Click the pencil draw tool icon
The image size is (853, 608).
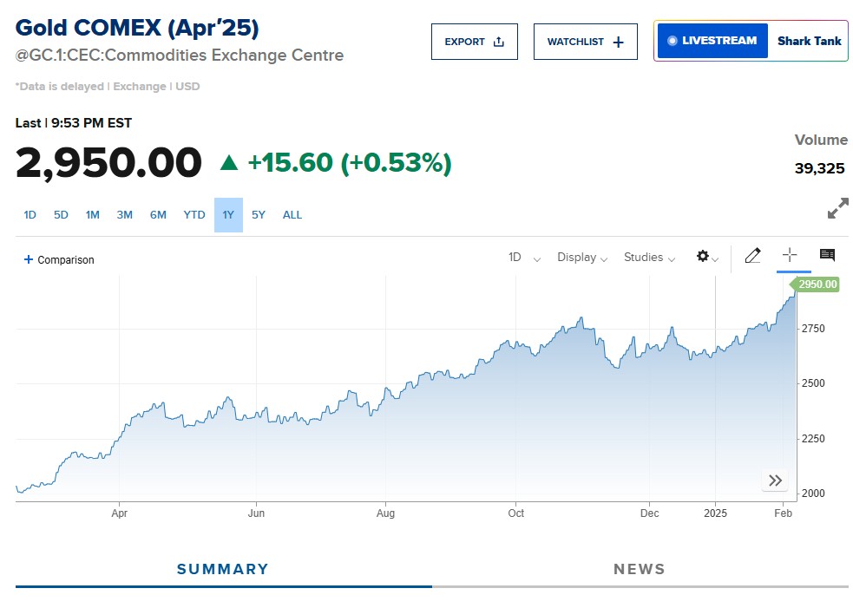pyautogui.click(x=752, y=256)
